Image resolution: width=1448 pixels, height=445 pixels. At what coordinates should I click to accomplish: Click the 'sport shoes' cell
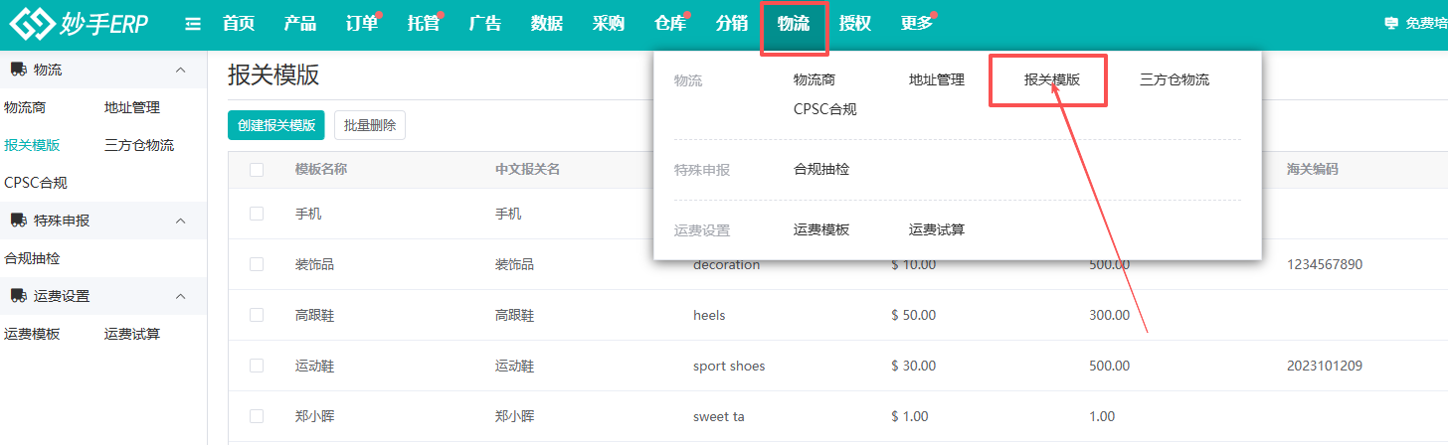coord(729,366)
